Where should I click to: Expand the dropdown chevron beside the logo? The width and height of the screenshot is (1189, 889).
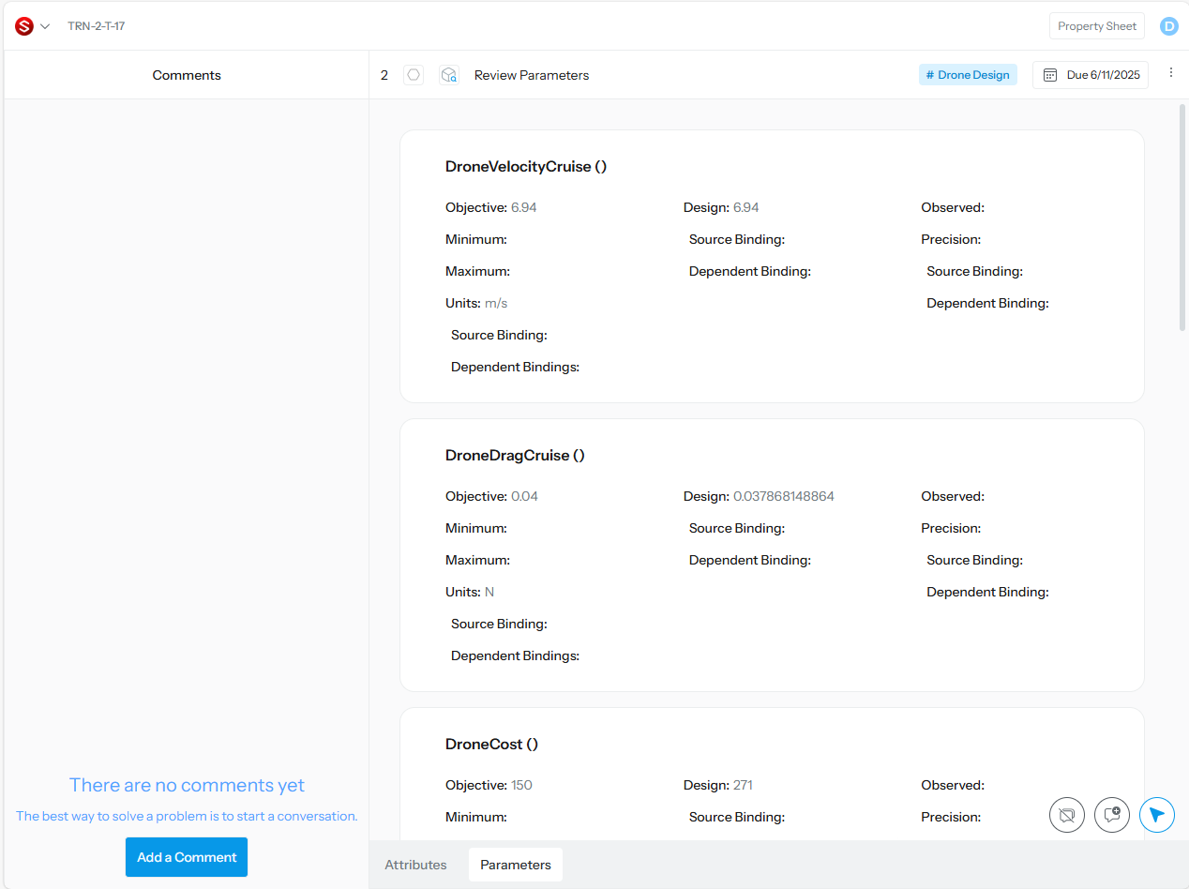45,26
